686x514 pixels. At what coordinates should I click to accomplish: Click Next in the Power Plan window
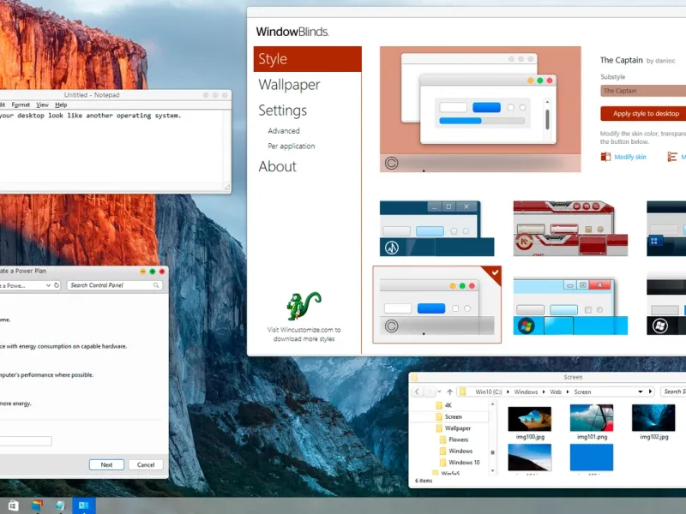(106, 464)
